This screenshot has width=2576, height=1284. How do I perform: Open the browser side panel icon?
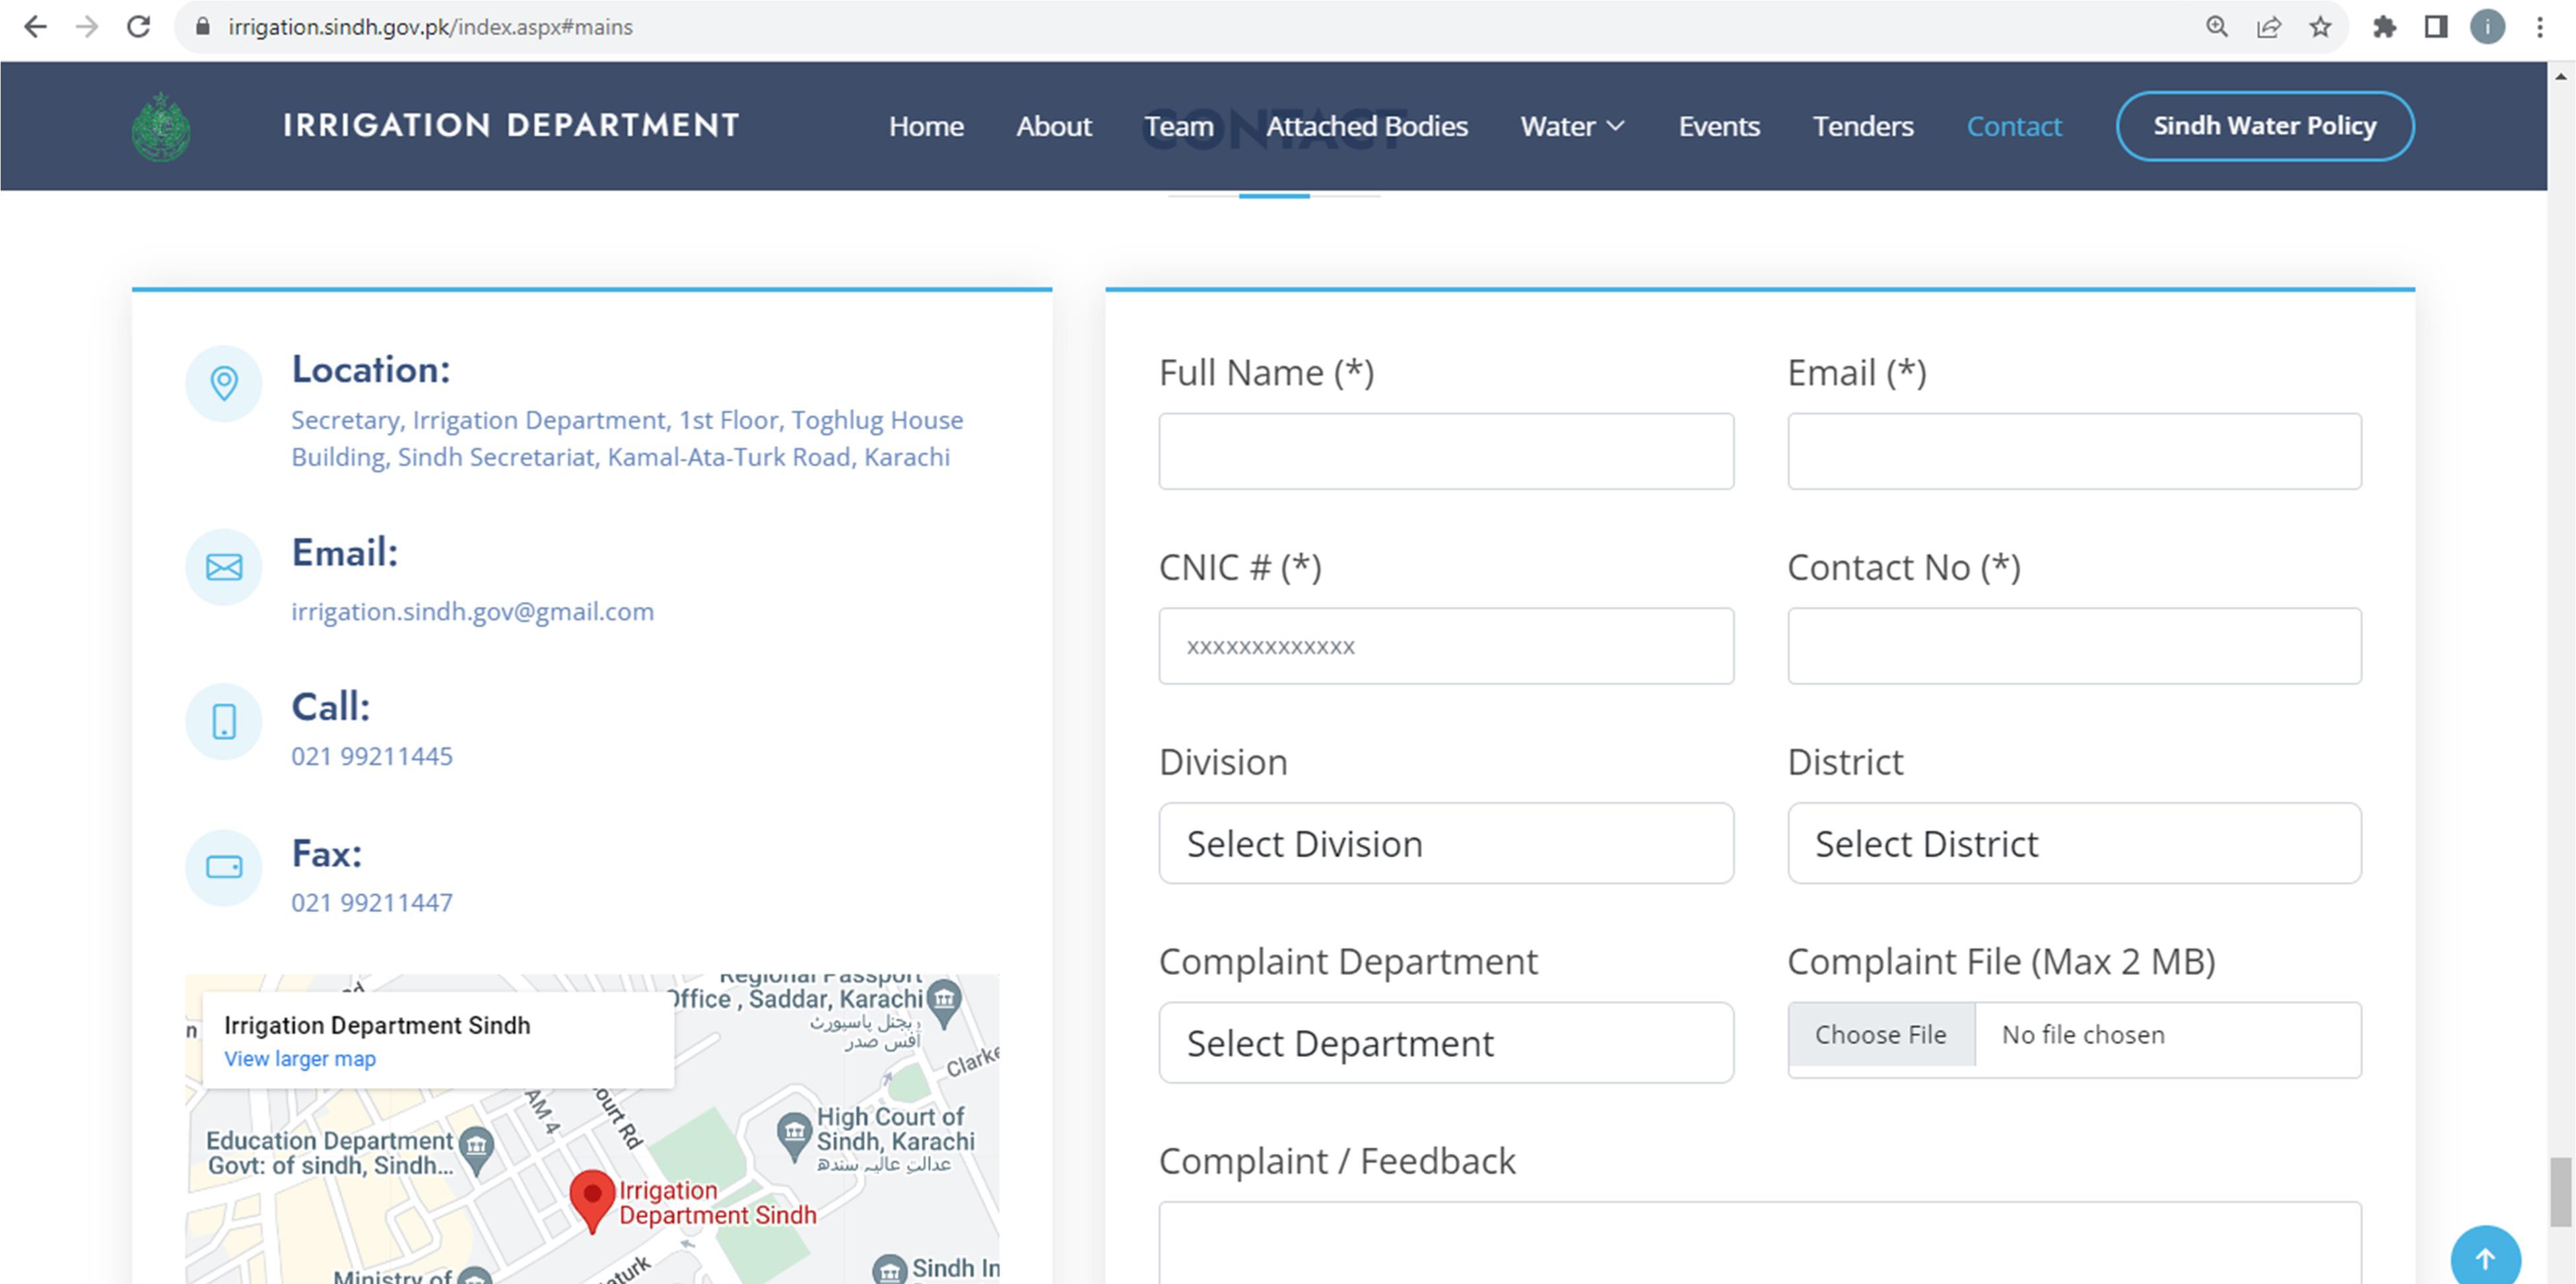point(2436,27)
